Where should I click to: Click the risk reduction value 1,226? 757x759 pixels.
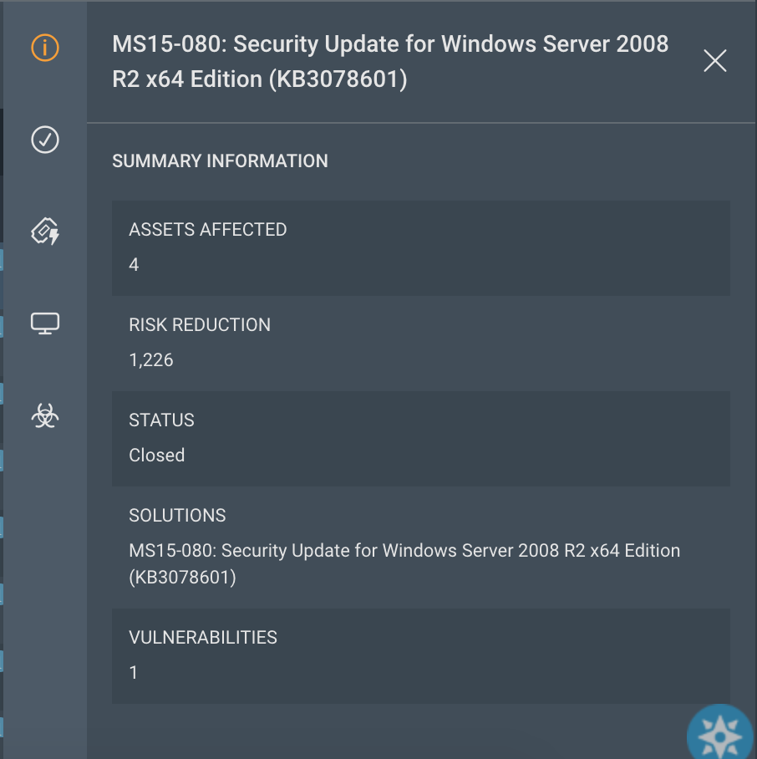pos(151,360)
